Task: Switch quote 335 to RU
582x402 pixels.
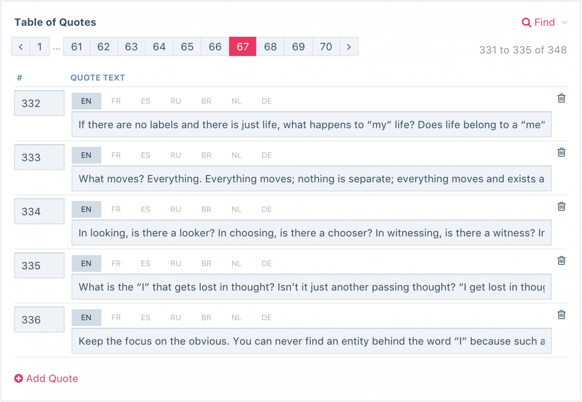Action: coord(176,263)
